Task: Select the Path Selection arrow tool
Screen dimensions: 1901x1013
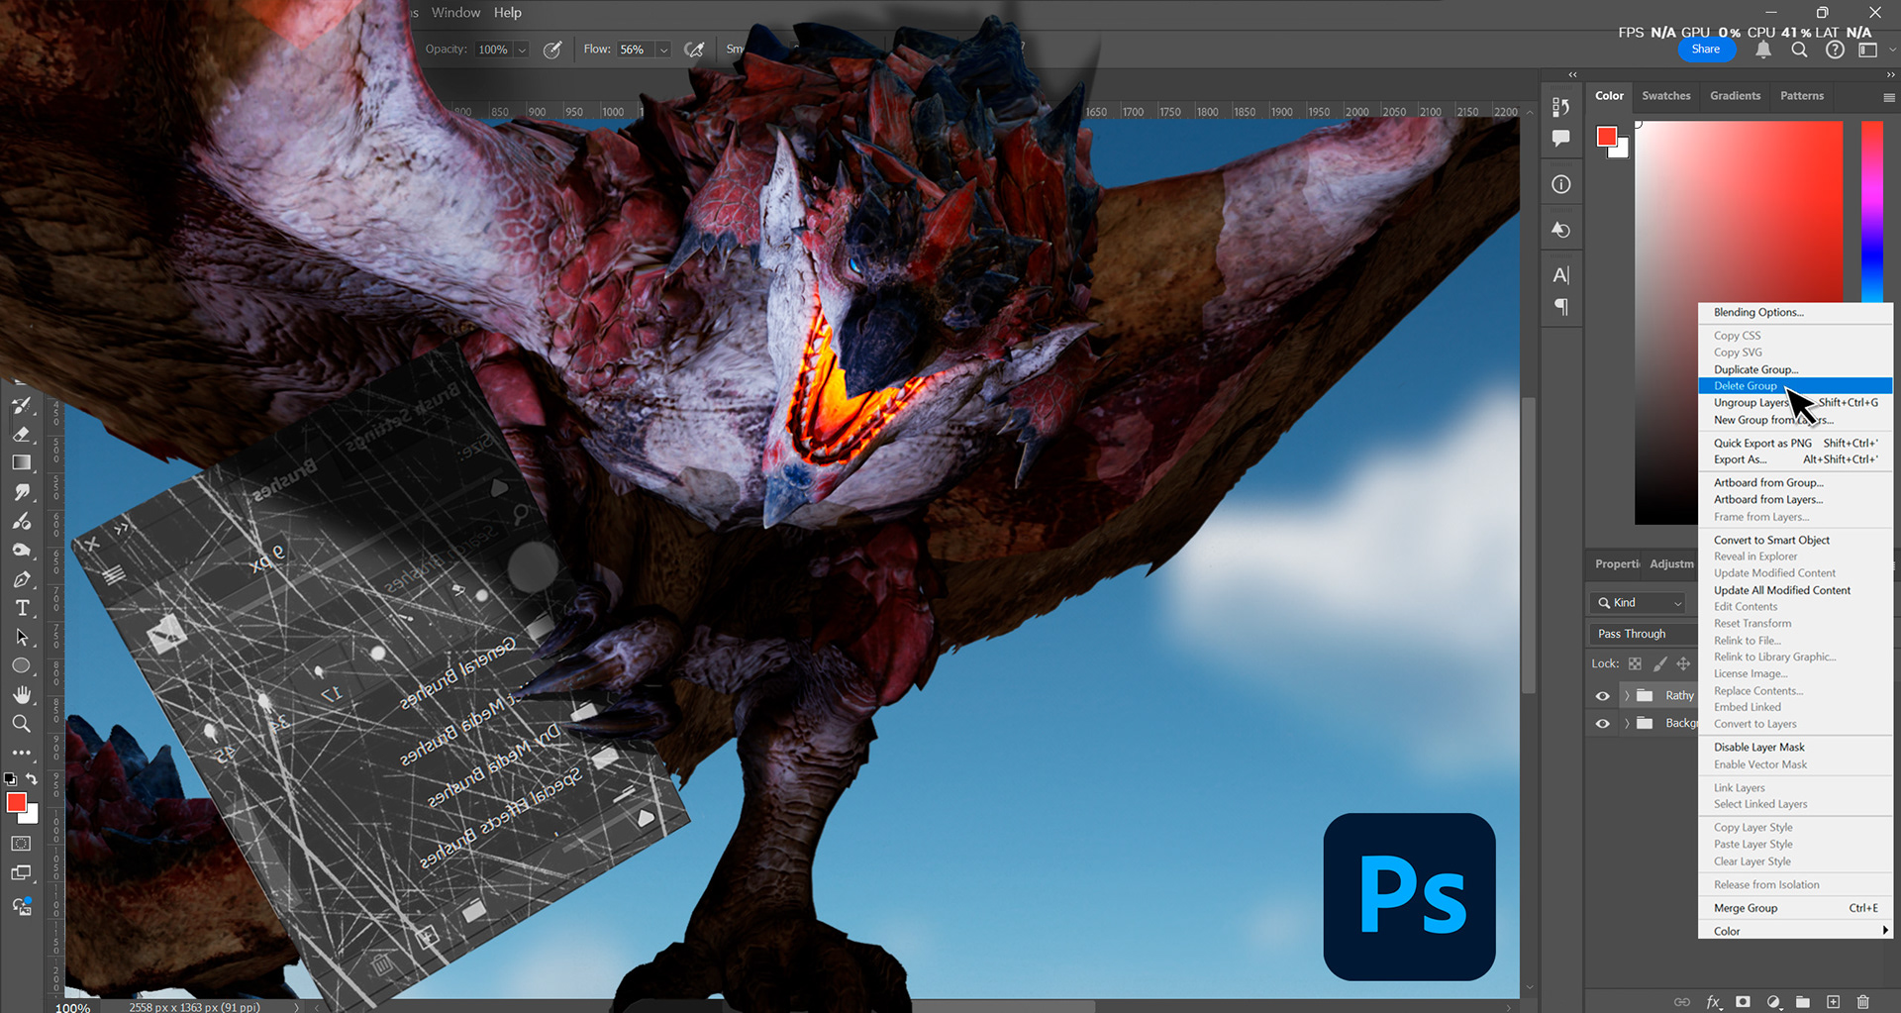Action: [22, 638]
